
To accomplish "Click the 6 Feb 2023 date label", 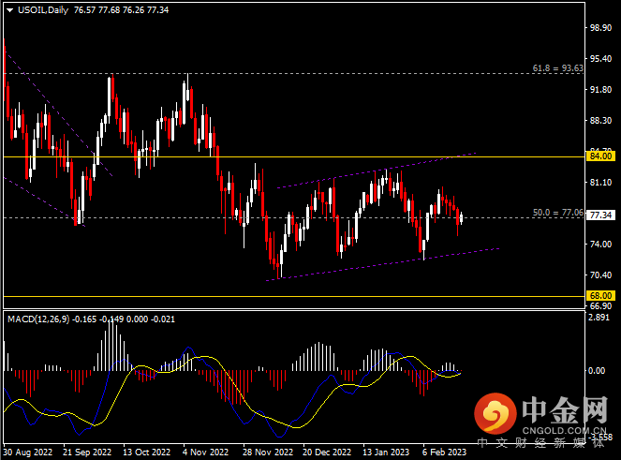I will [x=442, y=451].
